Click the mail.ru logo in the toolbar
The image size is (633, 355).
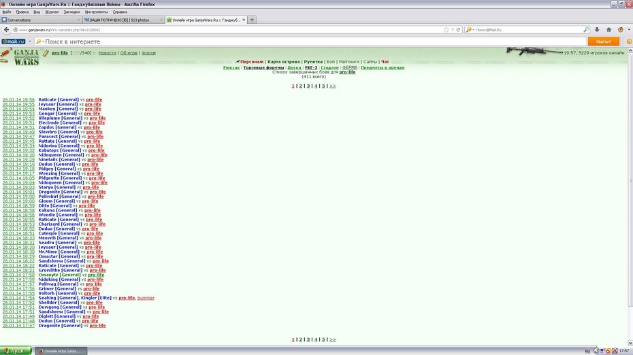(14, 41)
